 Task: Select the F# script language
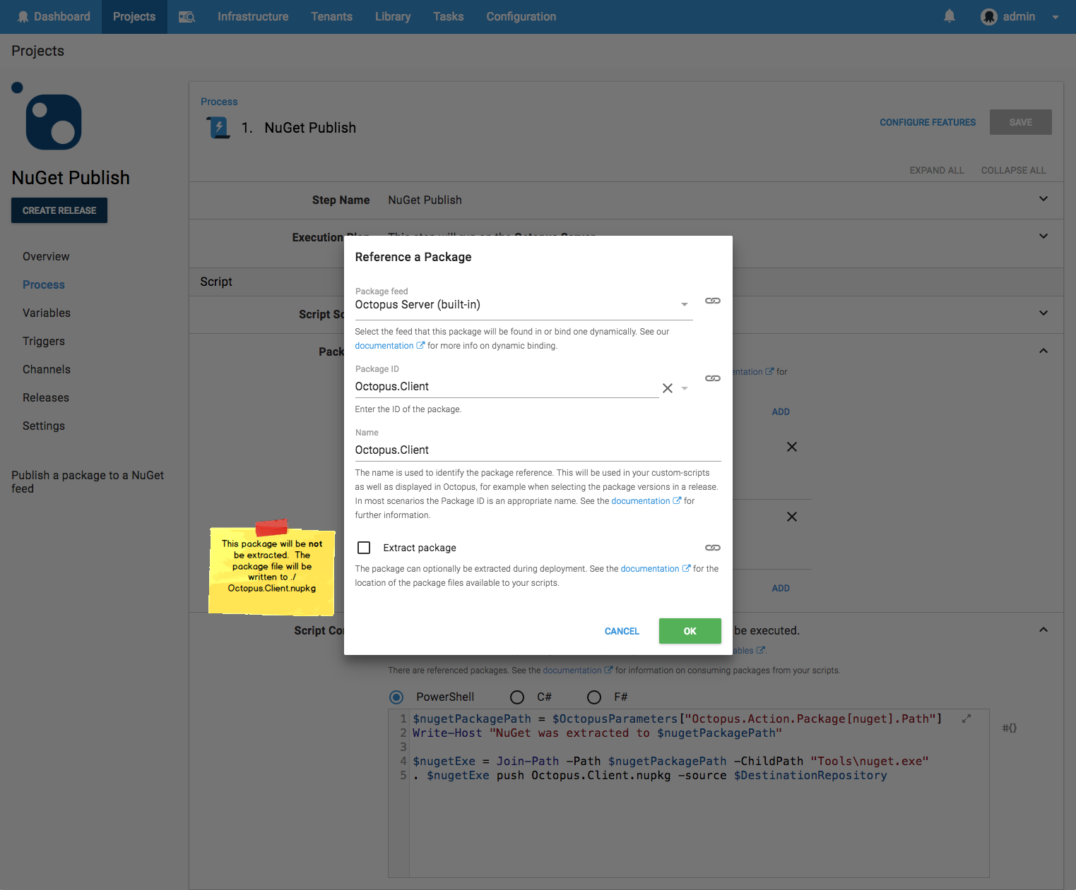tap(594, 697)
